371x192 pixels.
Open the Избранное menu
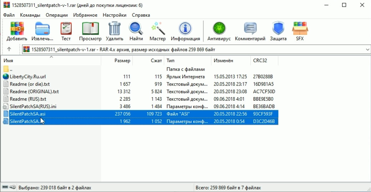[85, 15]
